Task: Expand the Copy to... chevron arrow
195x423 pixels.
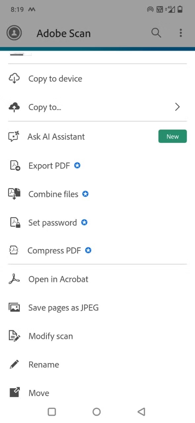Action: click(x=177, y=107)
